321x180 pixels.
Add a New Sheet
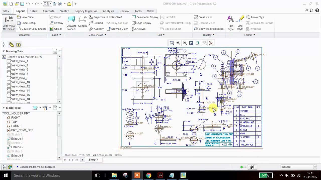[x=26, y=17]
